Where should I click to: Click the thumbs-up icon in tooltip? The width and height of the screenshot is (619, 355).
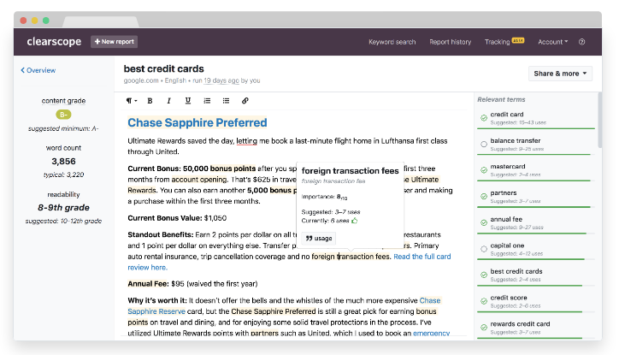pyautogui.click(x=355, y=221)
